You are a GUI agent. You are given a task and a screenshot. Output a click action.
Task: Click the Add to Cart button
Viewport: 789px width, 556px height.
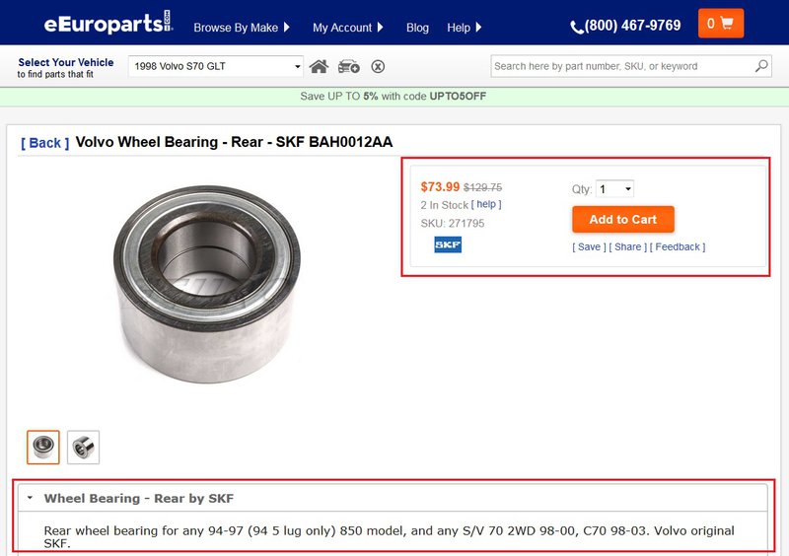click(x=623, y=220)
